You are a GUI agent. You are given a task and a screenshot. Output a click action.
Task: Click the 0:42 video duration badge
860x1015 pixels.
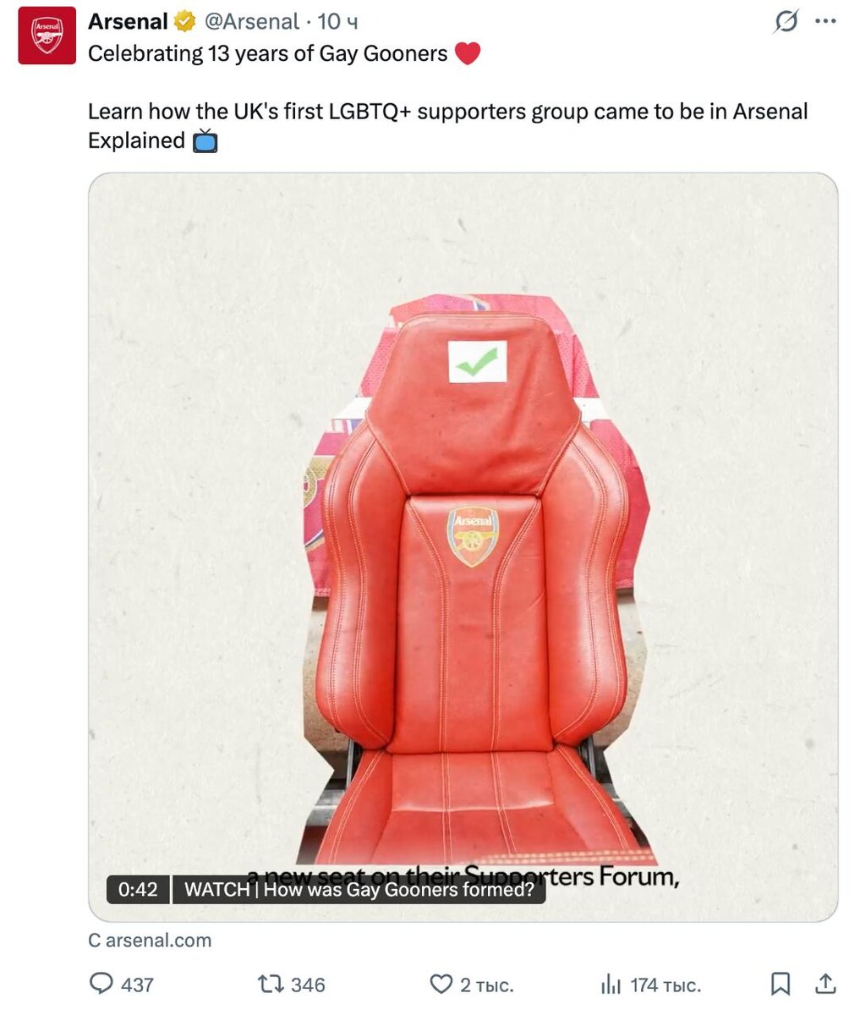tap(138, 890)
